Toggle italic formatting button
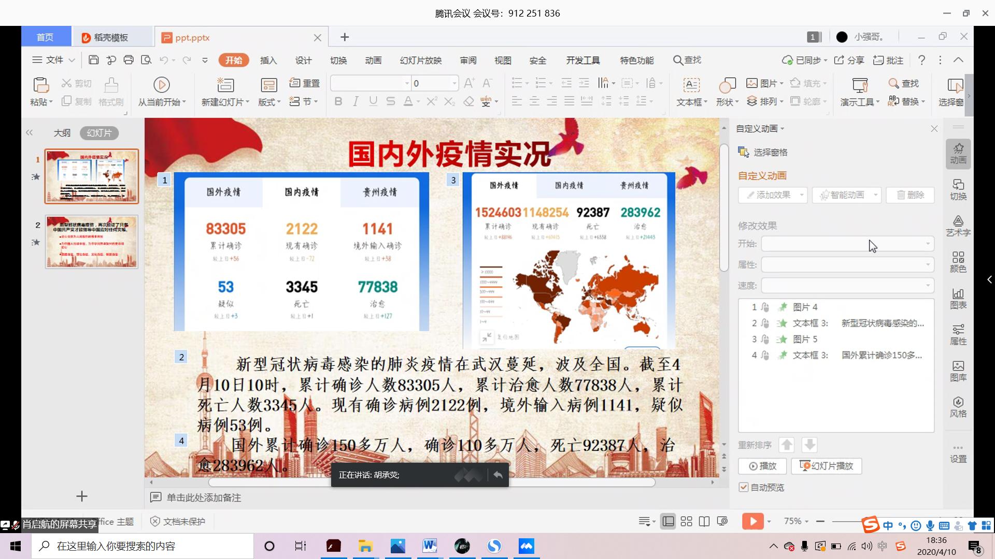This screenshot has width=995, height=559. [x=356, y=101]
